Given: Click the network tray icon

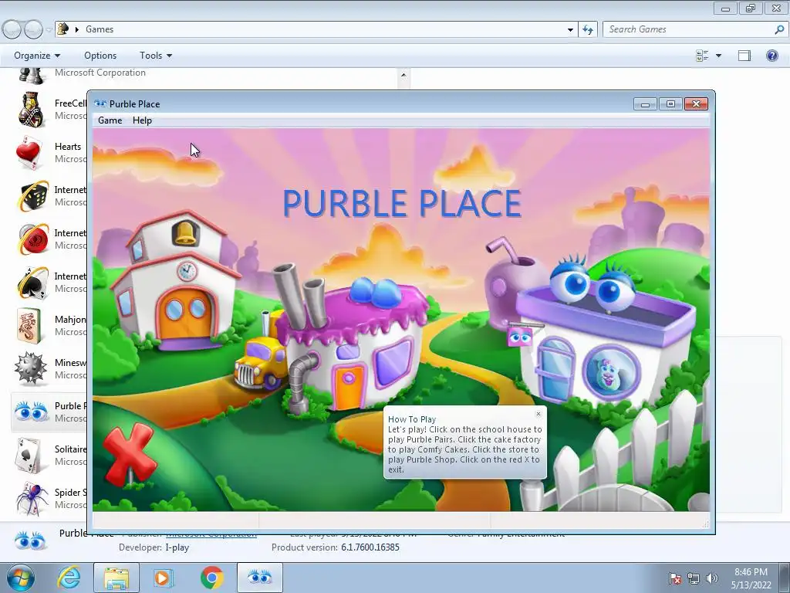Looking at the screenshot, I should (694, 578).
